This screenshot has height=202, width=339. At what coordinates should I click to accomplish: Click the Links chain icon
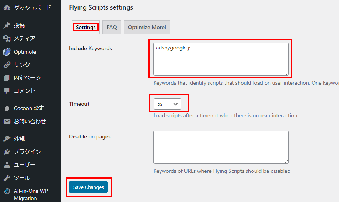pos(7,65)
